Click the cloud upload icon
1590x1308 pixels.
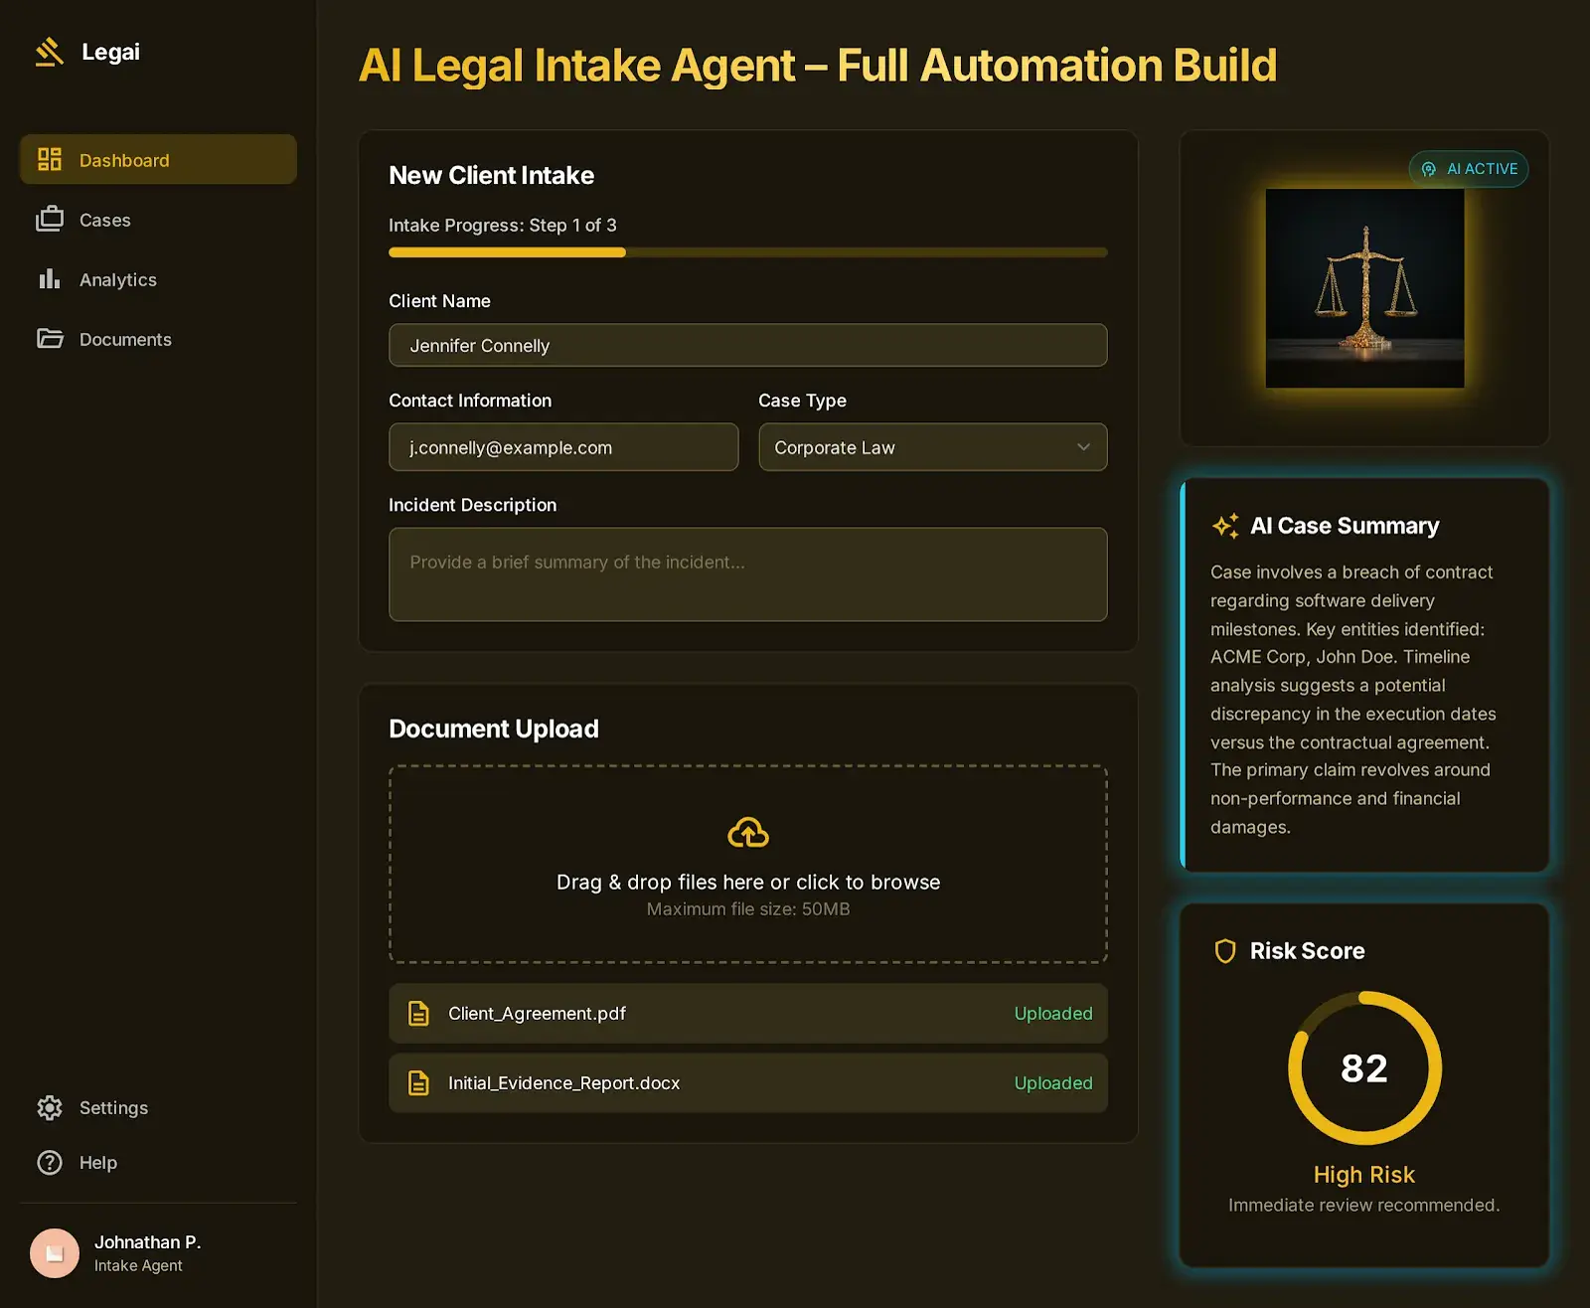click(748, 832)
